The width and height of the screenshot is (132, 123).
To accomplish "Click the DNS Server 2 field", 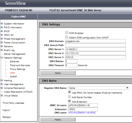I will point(95,53).
